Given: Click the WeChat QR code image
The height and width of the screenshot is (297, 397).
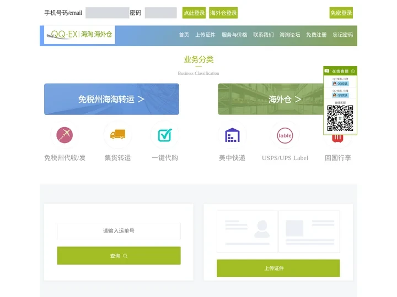Looking at the screenshot, I should point(340,118).
